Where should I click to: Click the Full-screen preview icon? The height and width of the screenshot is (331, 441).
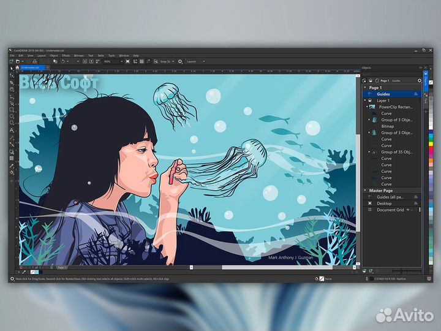click(x=127, y=61)
